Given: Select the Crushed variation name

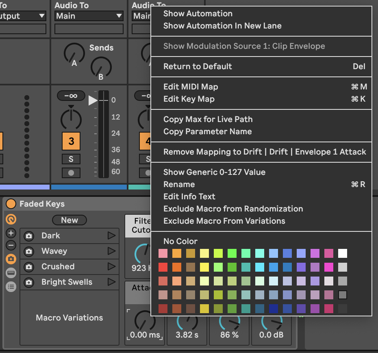Looking at the screenshot, I should (x=58, y=266).
